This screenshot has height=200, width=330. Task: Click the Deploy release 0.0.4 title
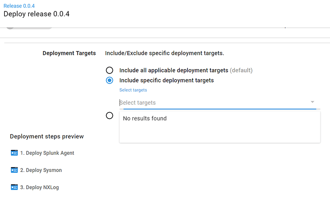click(36, 14)
